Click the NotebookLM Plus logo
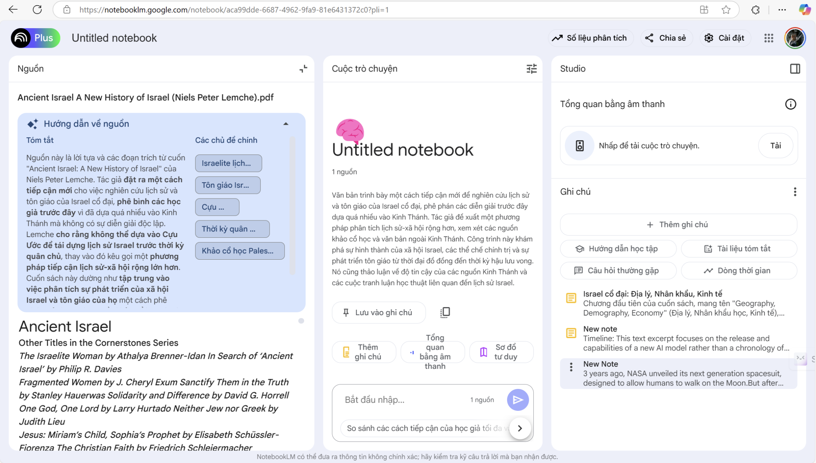The width and height of the screenshot is (816, 463). 35,38
